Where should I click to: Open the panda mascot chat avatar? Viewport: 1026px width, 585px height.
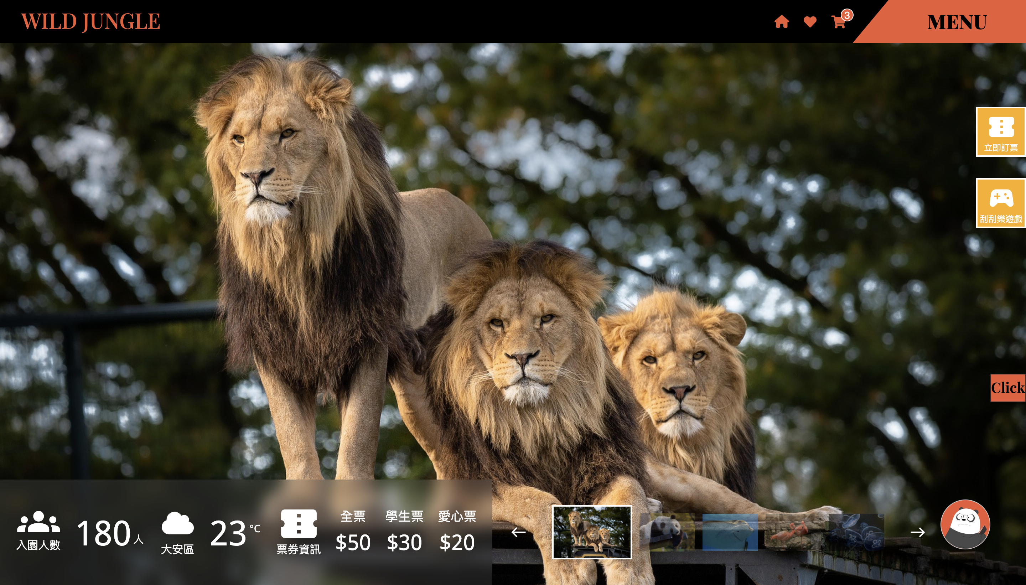[x=965, y=524]
